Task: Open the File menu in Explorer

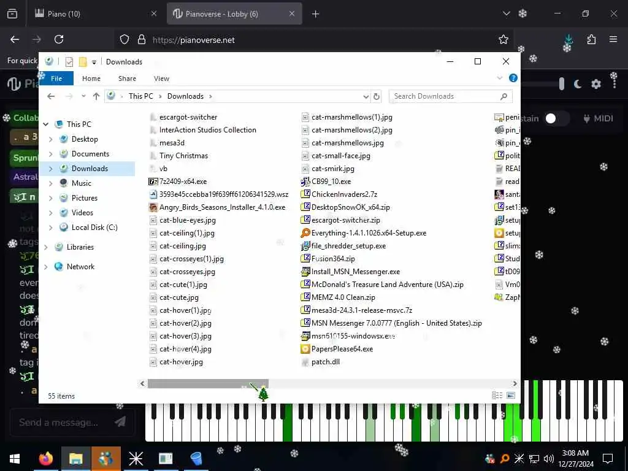Action: (56, 78)
